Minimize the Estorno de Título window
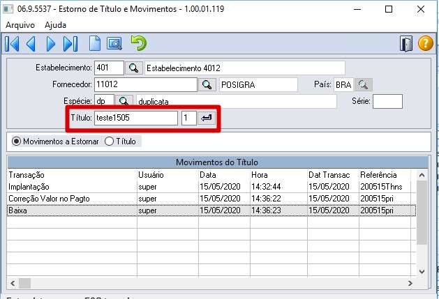The image size is (439, 299). [357, 9]
